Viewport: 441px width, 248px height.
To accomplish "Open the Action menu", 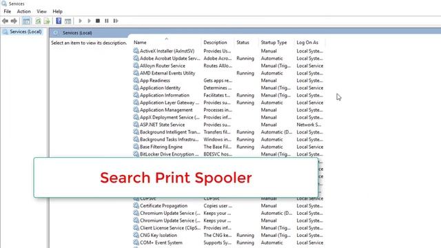I will coord(23,12).
